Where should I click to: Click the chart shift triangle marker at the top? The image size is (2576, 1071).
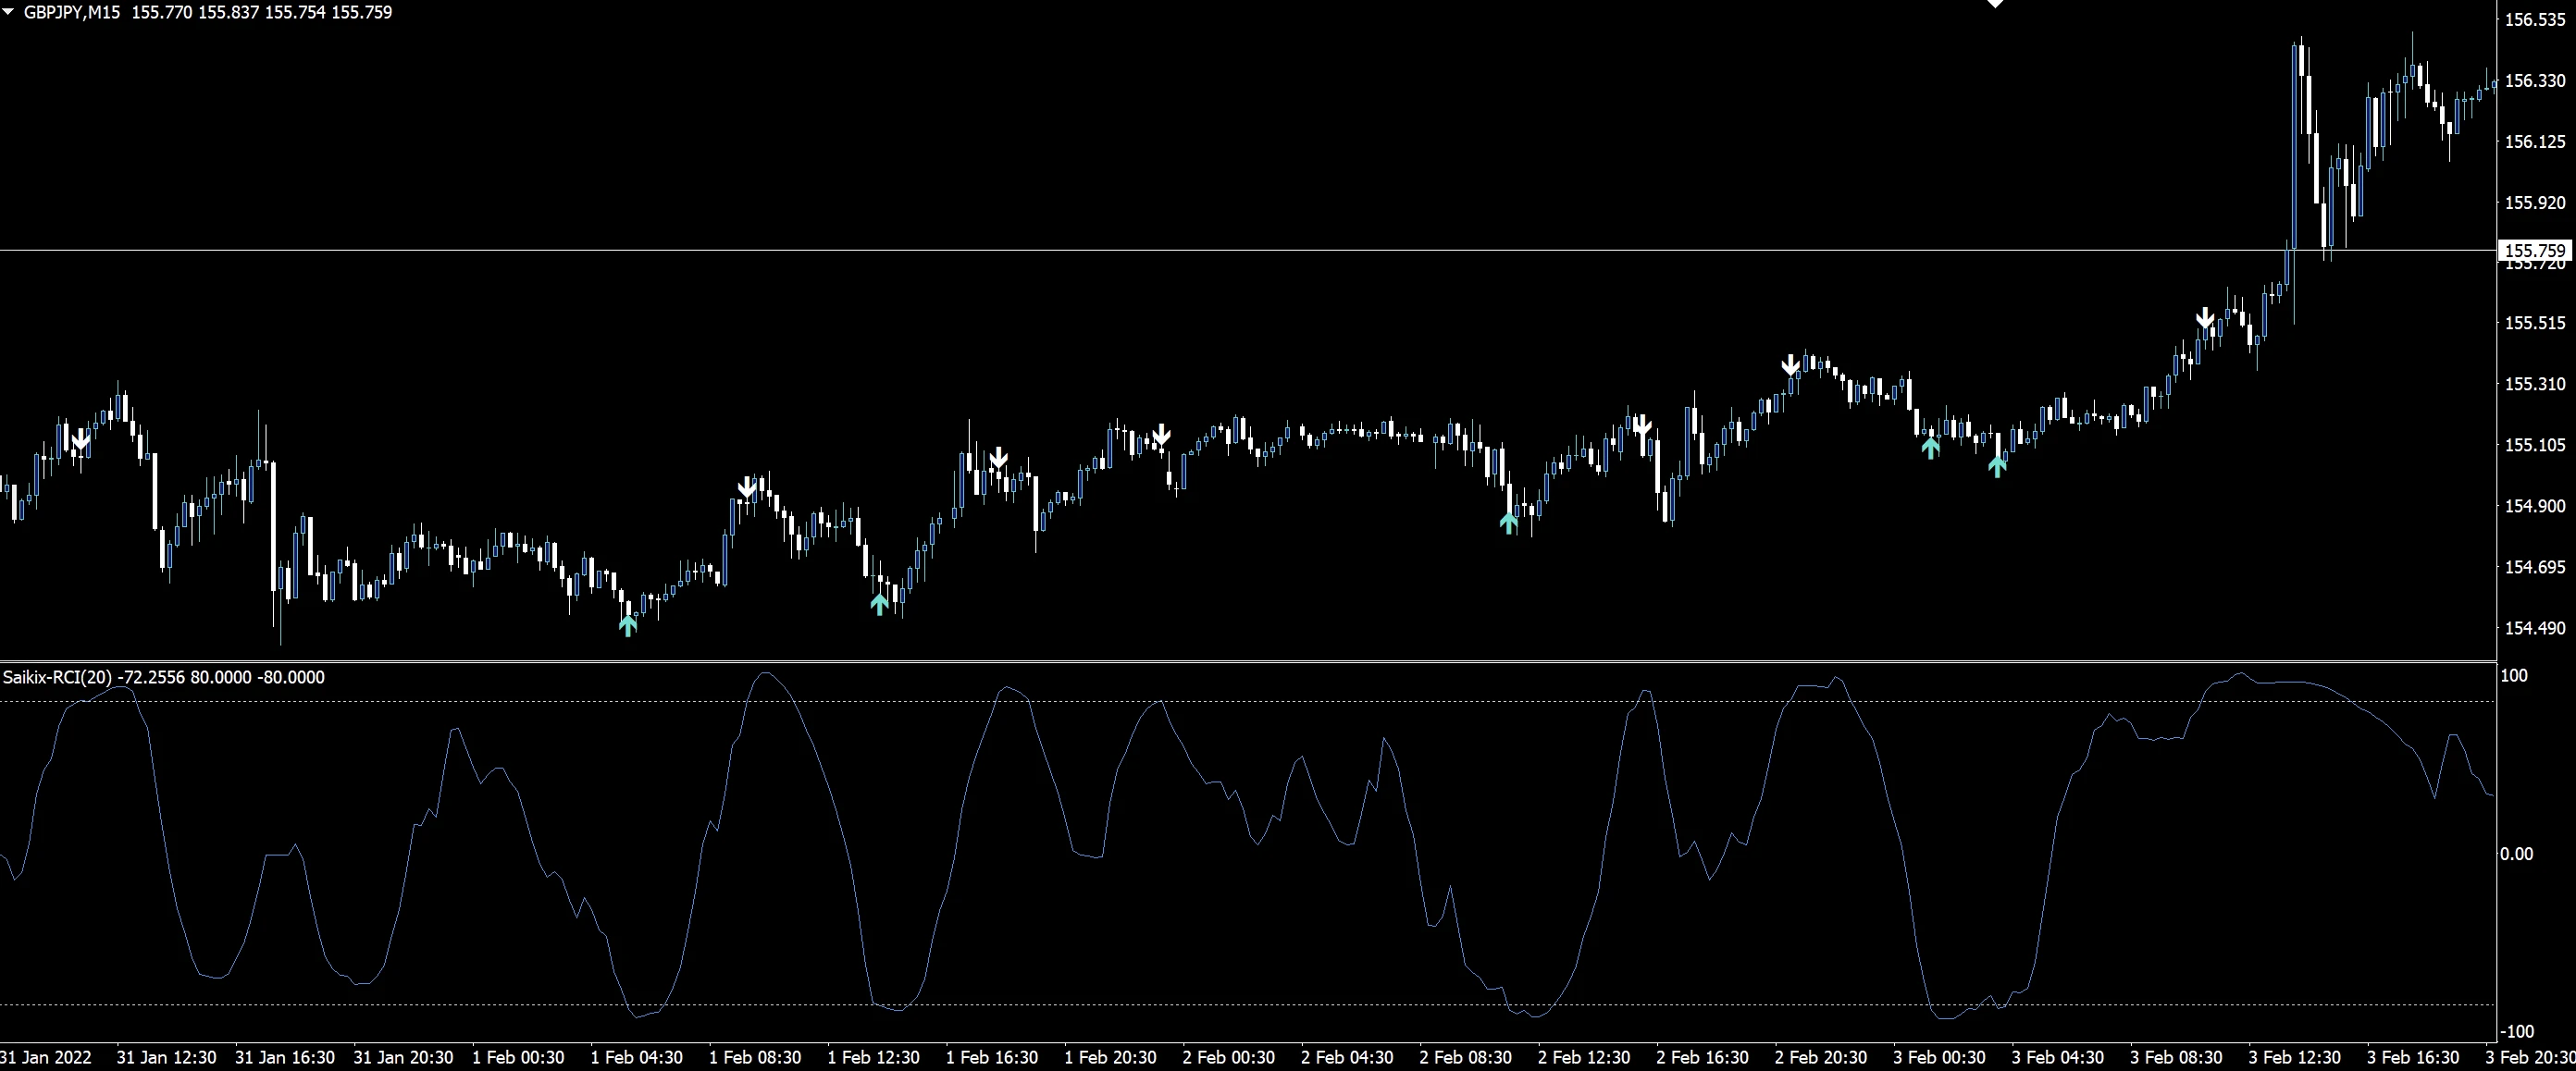[x=1995, y=4]
